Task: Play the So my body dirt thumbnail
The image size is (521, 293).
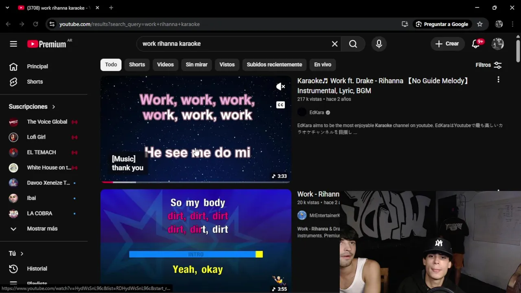Action: tap(196, 241)
